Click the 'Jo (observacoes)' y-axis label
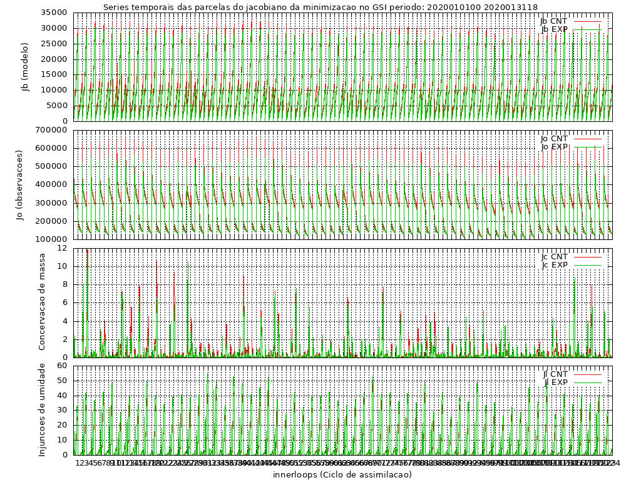641x480 pixels. pyautogui.click(x=21, y=185)
